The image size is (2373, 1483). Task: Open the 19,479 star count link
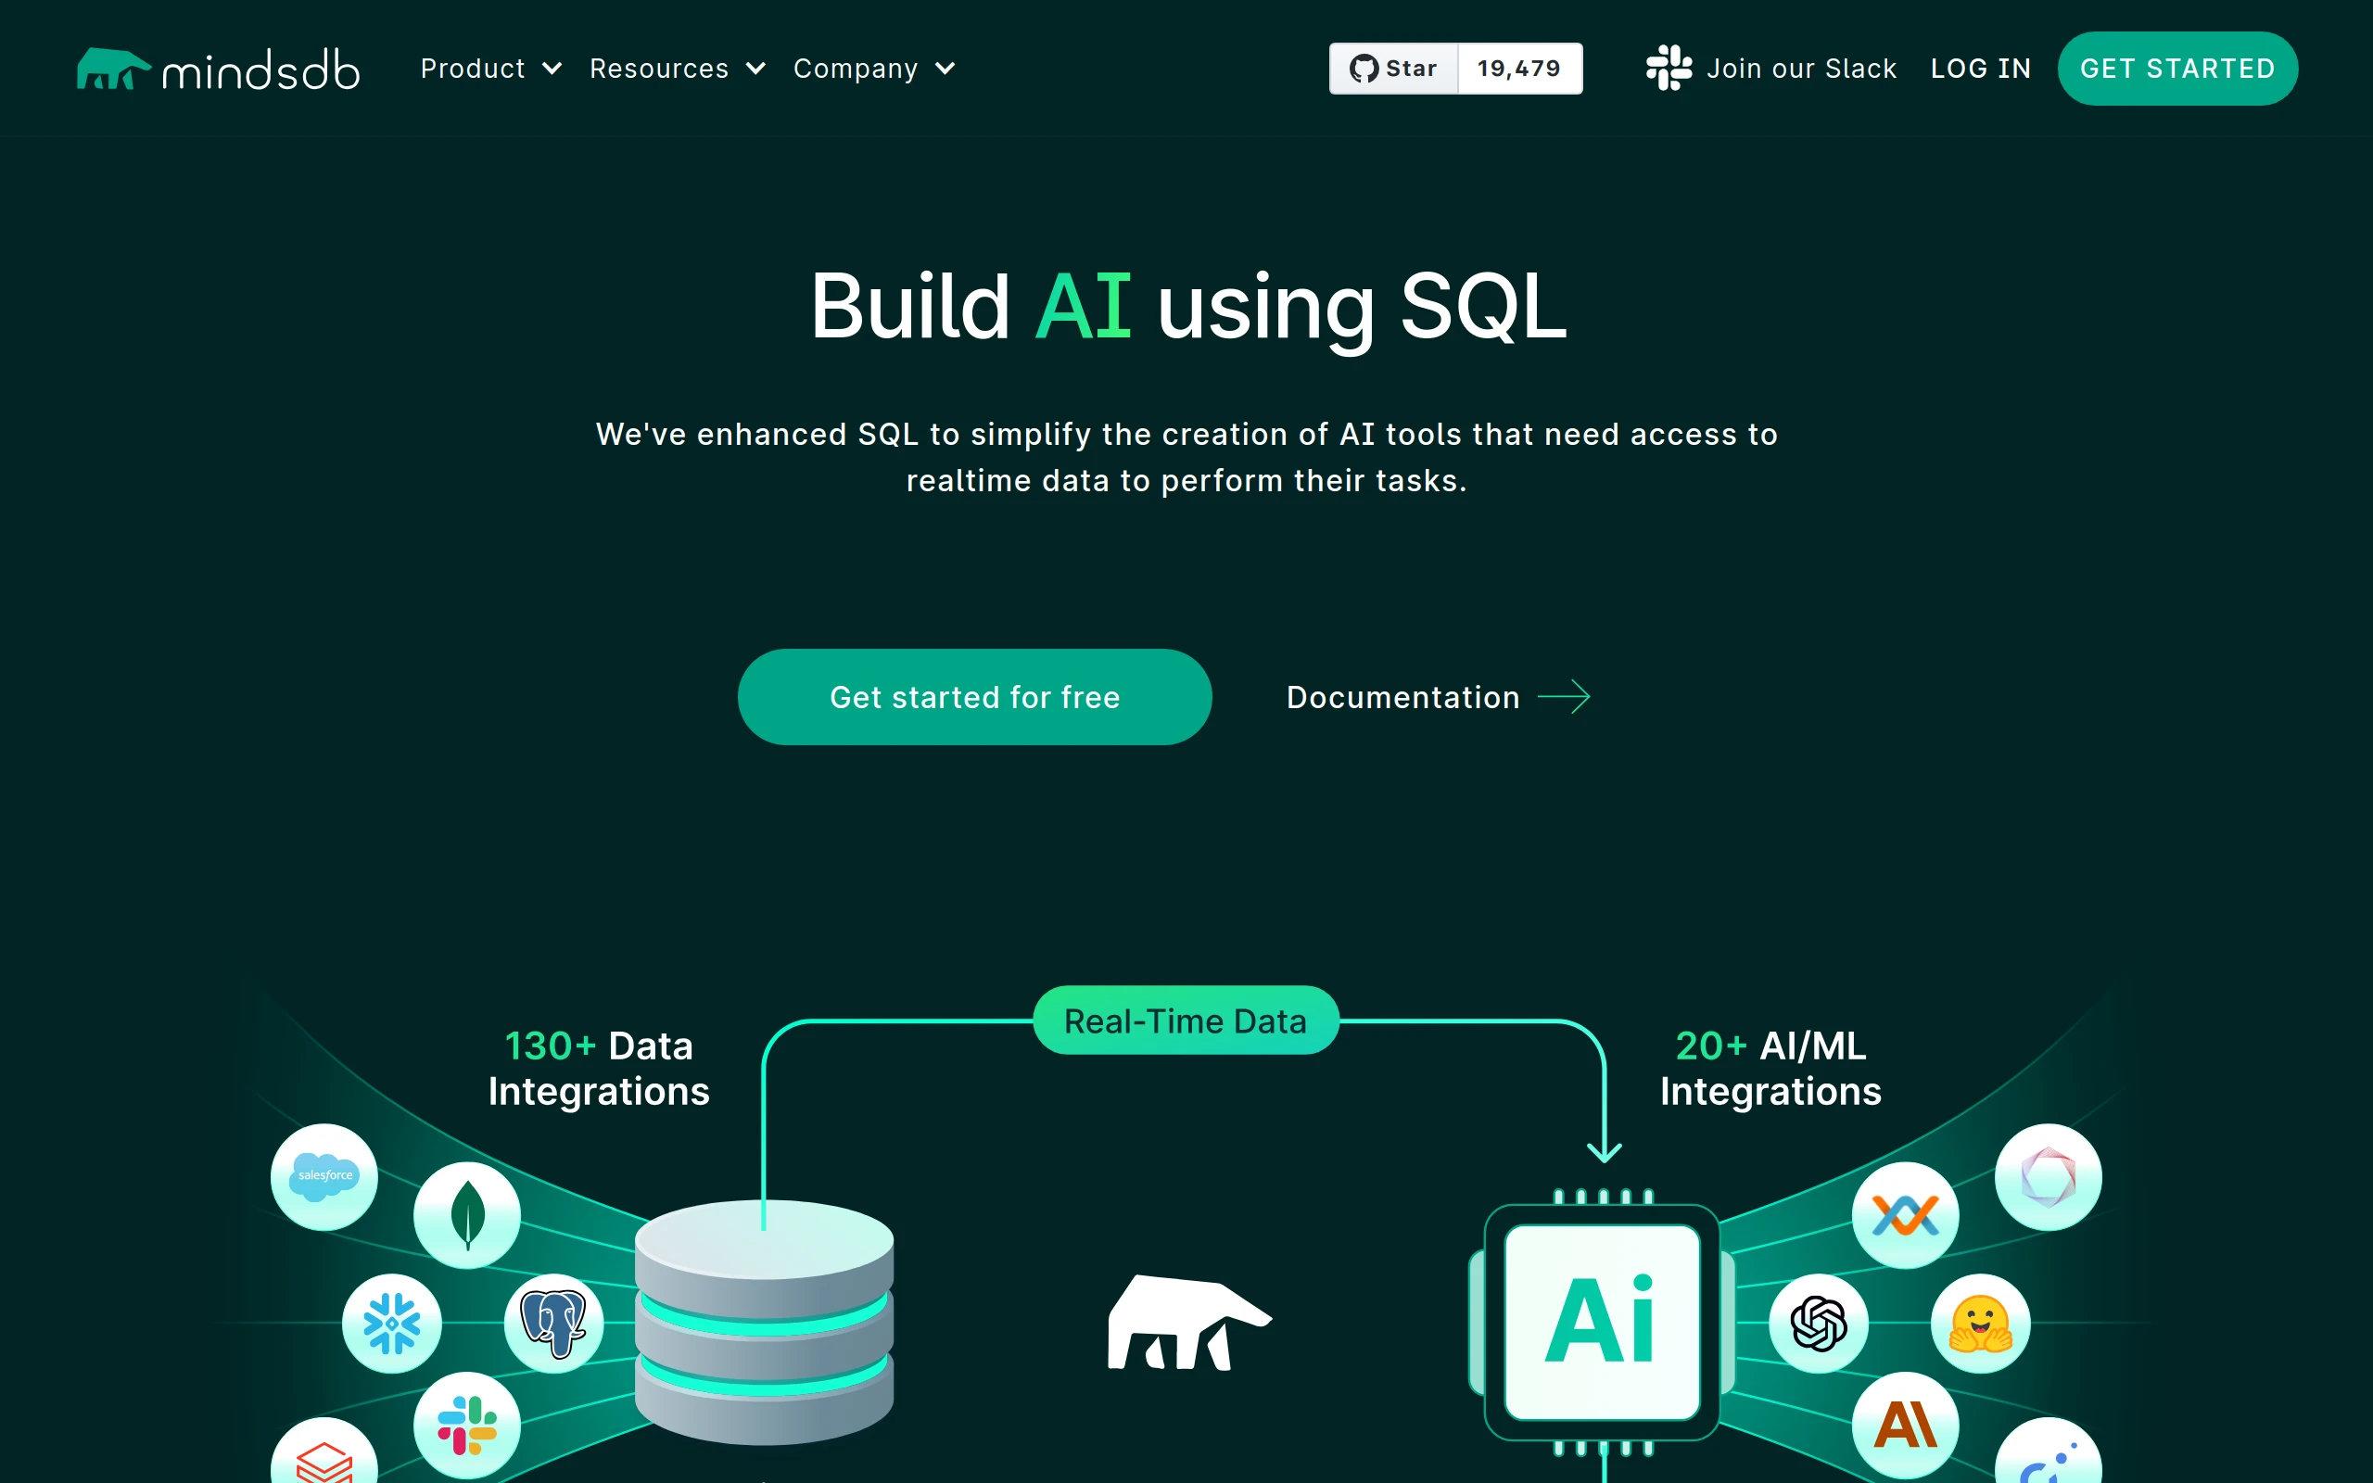pyautogui.click(x=1519, y=69)
